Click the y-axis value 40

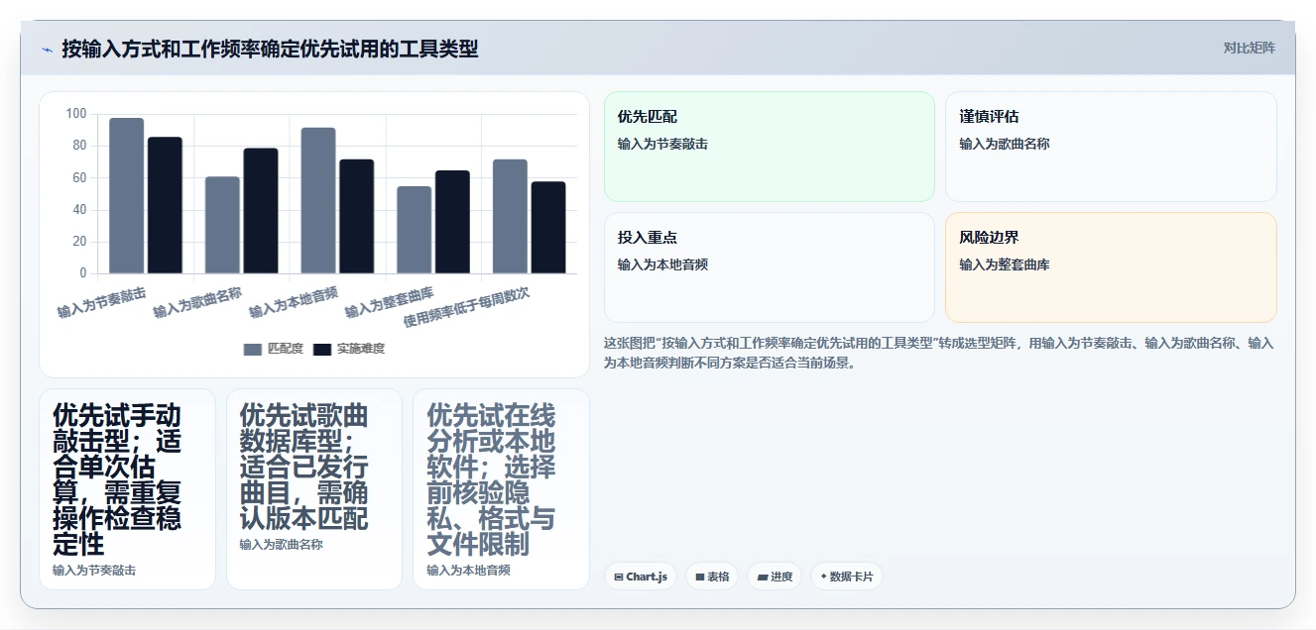(x=79, y=210)
